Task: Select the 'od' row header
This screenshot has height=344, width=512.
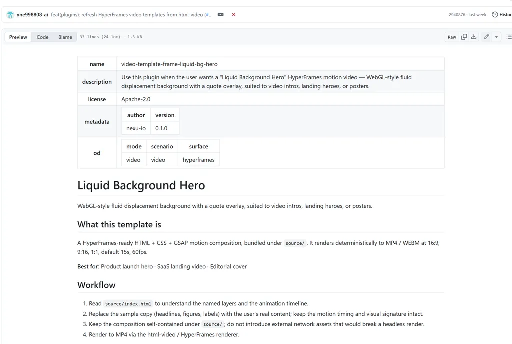Action: pyautogui.click(x=97, y=153)
